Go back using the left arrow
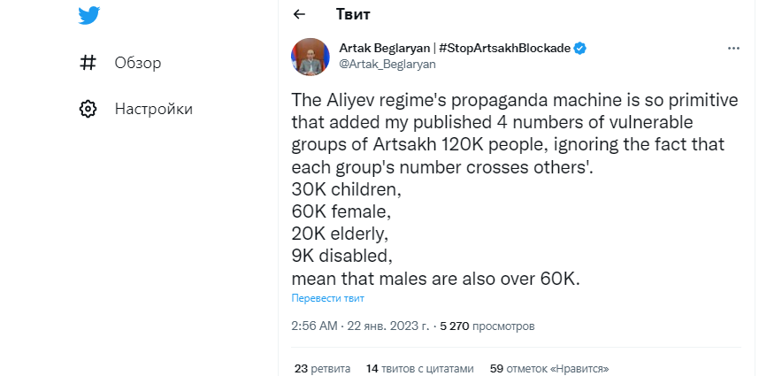The height and width of the screenshot is (376, 759). click(299, 14)
